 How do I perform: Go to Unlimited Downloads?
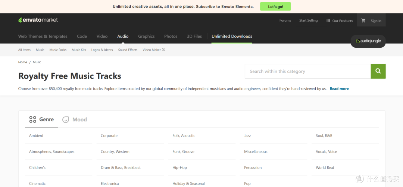232,36
